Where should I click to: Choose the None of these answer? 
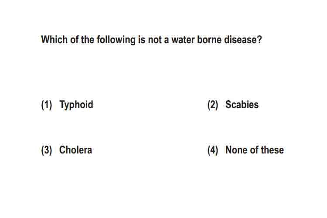pyautogui.click(x=255, y=150)
